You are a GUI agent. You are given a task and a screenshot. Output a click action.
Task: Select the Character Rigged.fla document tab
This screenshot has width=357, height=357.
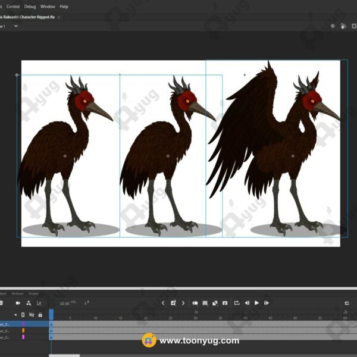27,17
